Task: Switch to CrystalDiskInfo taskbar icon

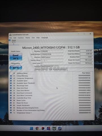Action: click(x=60, y=128)
